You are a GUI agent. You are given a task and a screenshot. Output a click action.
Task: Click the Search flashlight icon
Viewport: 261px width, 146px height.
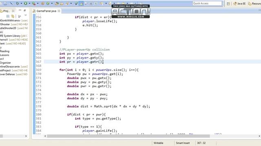[x=67, y=3]
